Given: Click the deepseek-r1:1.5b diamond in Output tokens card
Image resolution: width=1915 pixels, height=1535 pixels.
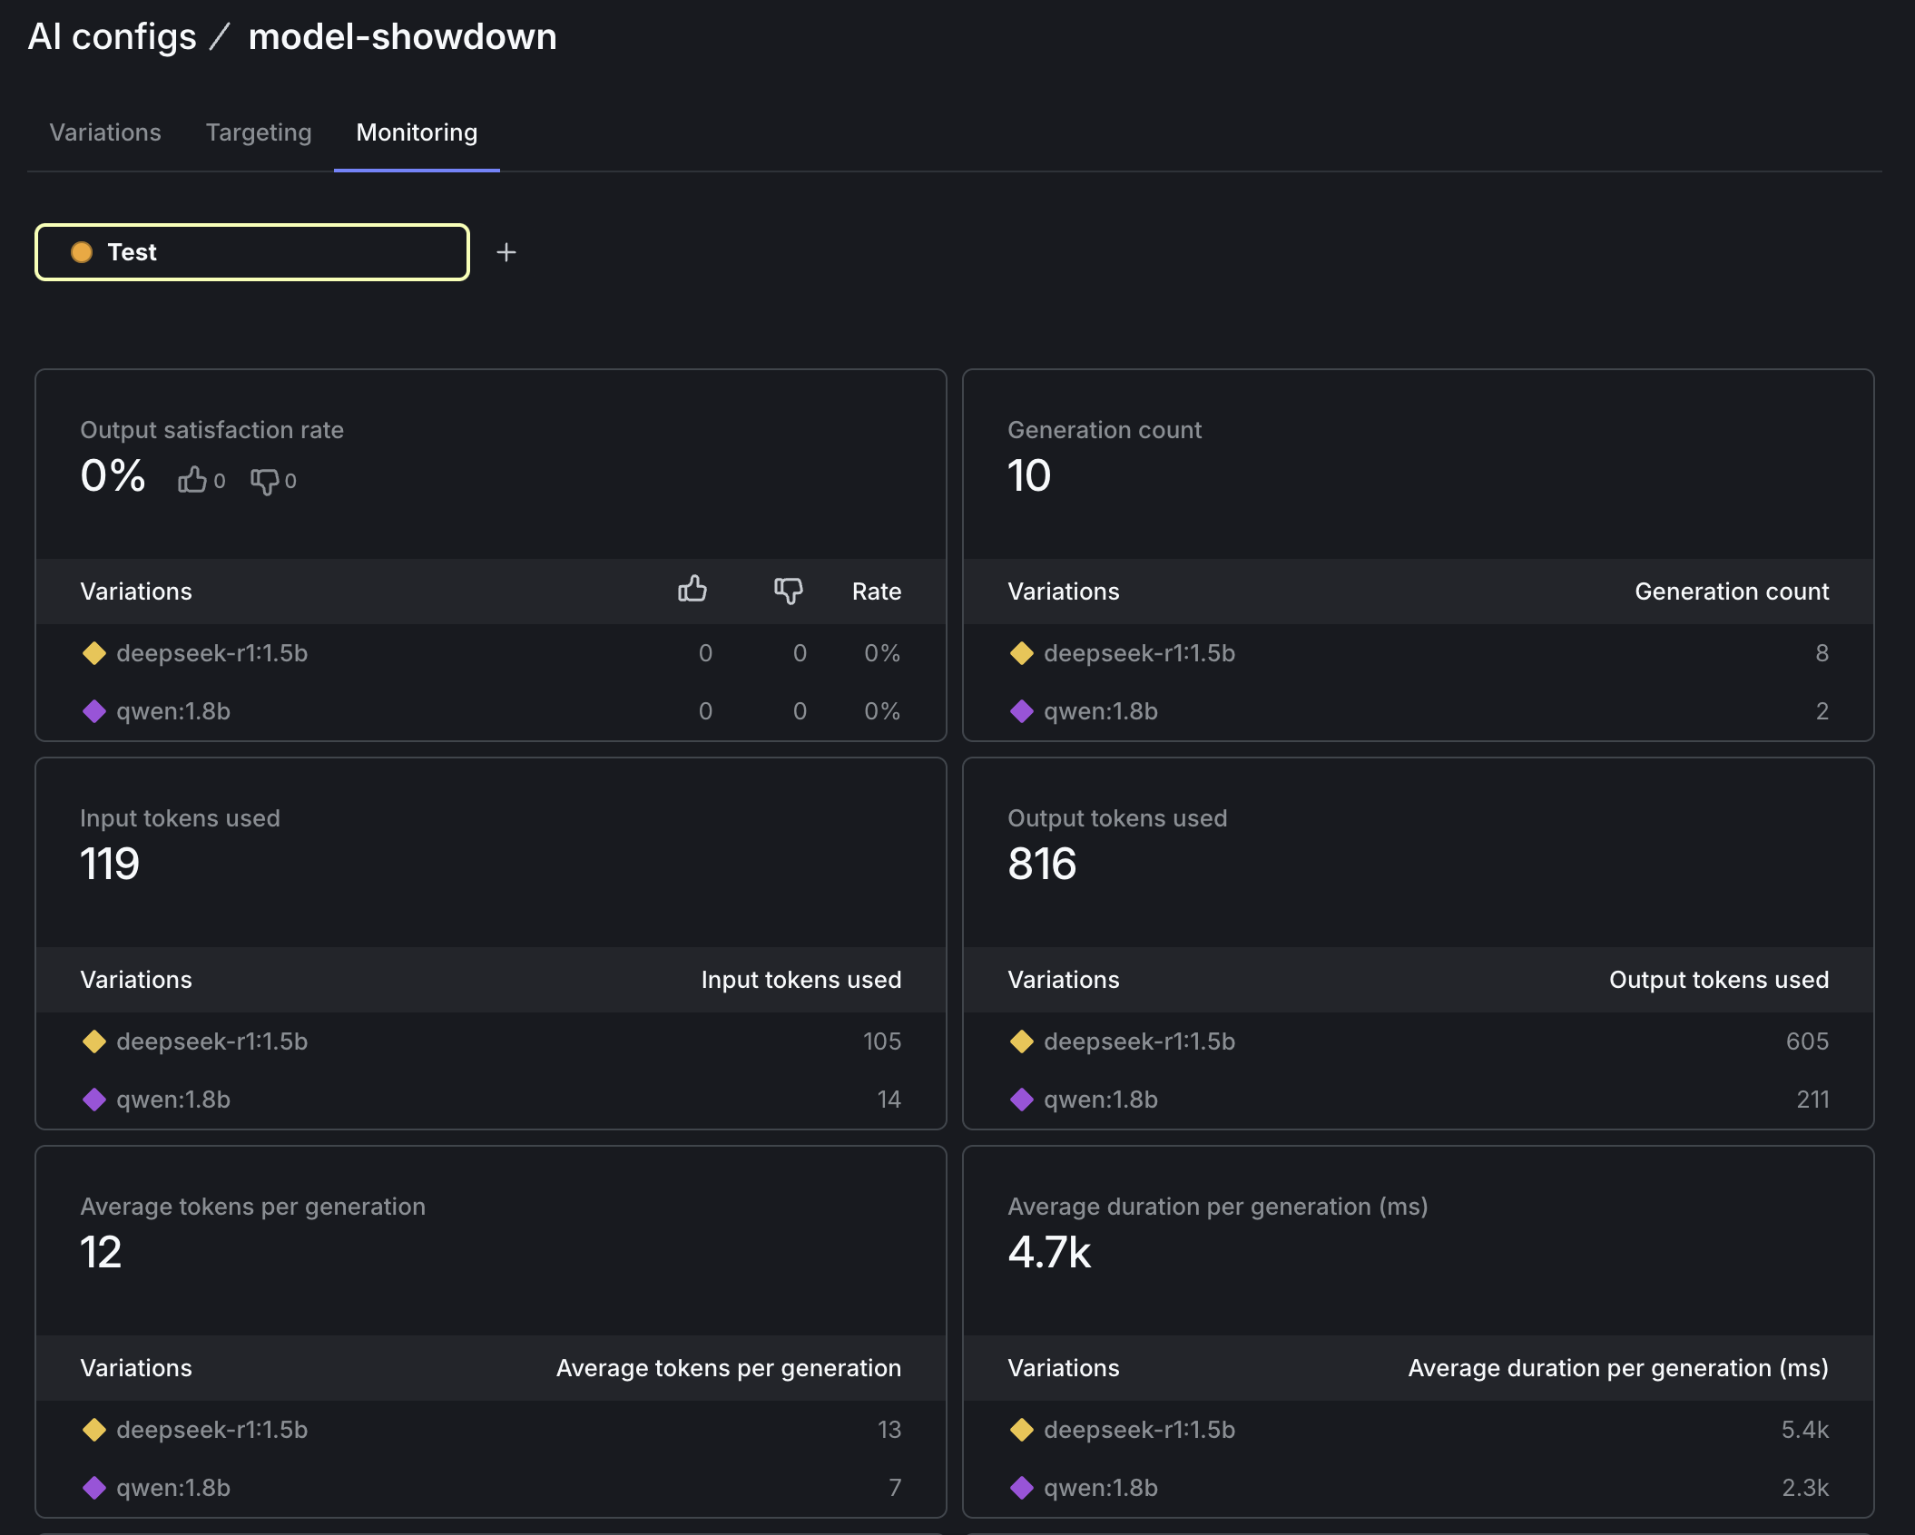Looking at the screenshot, I should pyautogui.click(x=1022, y=1041).
